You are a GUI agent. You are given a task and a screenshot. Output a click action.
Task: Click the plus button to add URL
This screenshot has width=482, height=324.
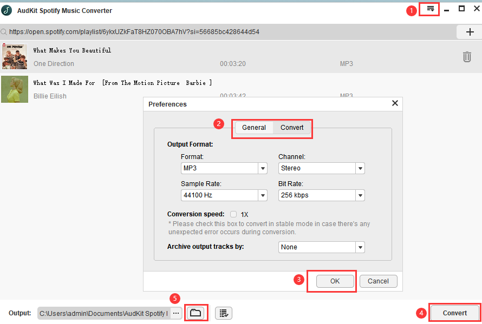click(x=470, y=32)
